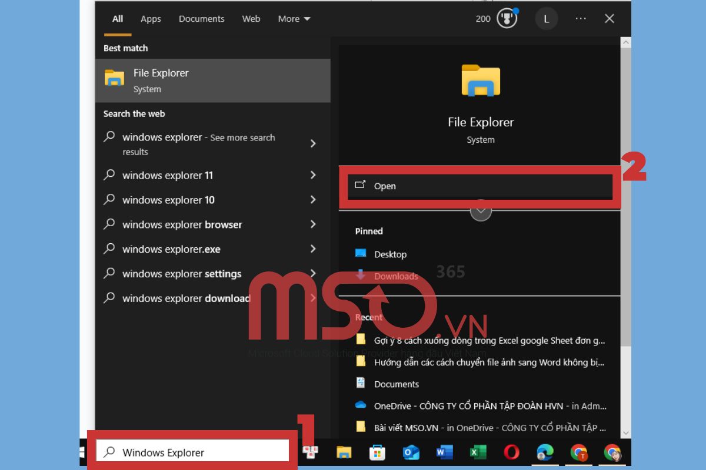
Task: Expand more actions chevron below Open
Action: pos(481,210)
